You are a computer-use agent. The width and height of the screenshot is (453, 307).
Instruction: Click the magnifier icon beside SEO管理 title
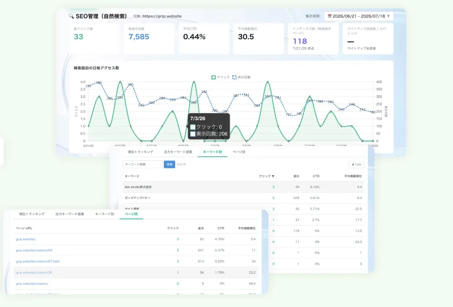(x=71, y=16)
